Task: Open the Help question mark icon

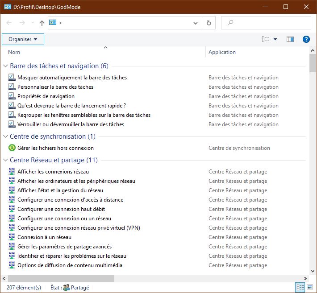Action: click(x=306, y=39)
